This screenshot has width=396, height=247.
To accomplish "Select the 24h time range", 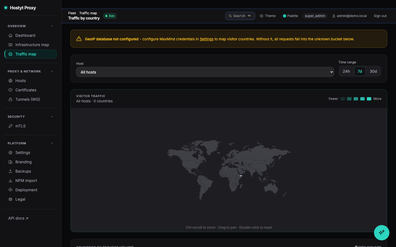I will click(346, 71).
